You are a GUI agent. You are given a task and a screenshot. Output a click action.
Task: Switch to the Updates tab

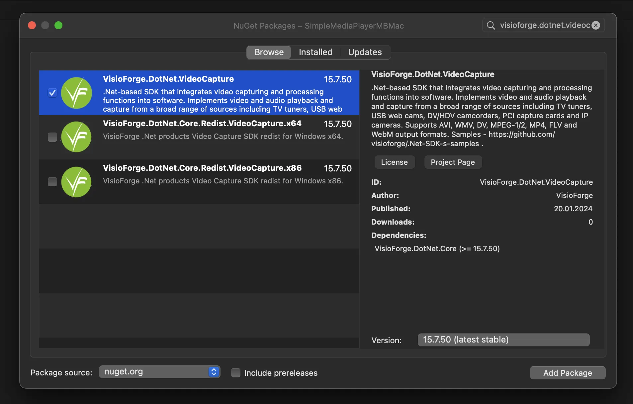(365, 52)
